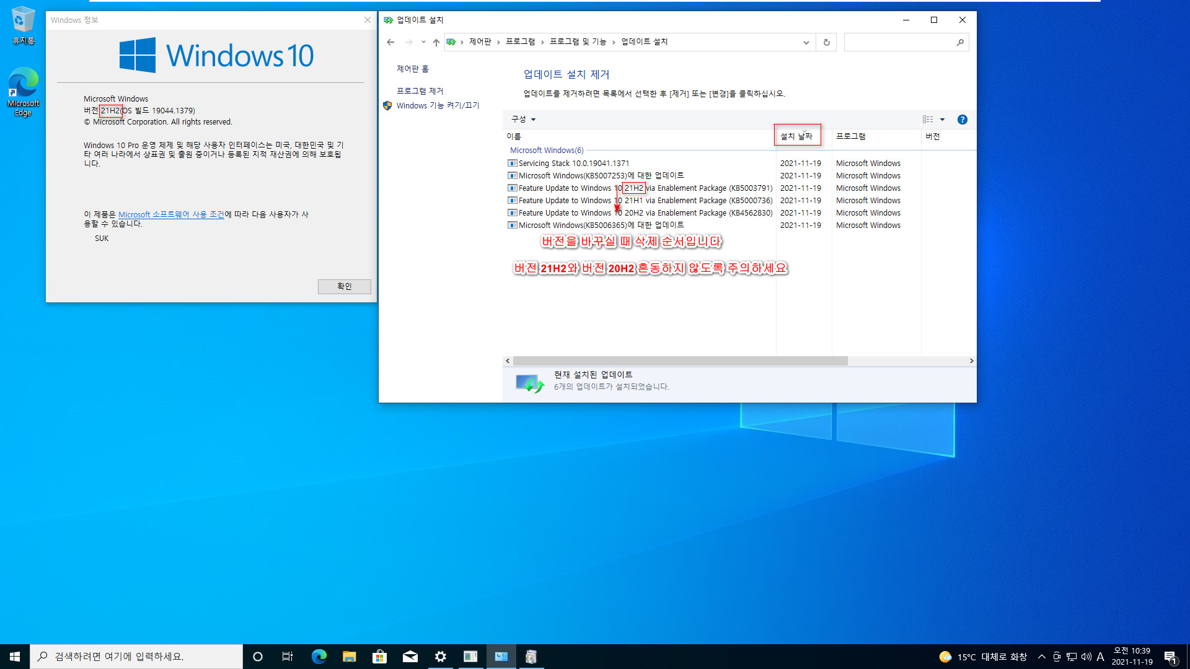Switch to Windows 정보 taskbar button
This screenshot has height=669, width=1190.
click(470, 657)
